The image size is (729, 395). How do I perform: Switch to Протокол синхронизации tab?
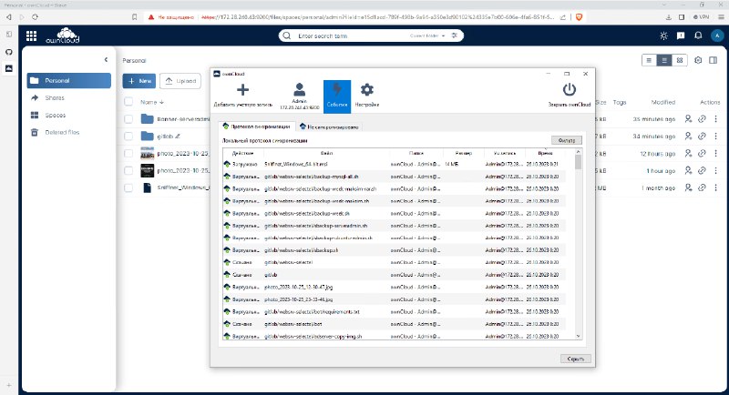tap(257, 127)
